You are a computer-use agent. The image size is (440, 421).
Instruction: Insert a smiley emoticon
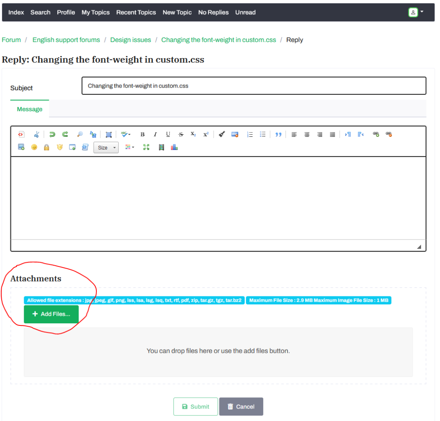(34, 147)
